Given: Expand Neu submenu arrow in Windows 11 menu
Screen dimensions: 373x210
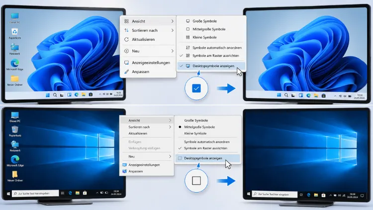Looking at the screenshot, I should [172, 51].
